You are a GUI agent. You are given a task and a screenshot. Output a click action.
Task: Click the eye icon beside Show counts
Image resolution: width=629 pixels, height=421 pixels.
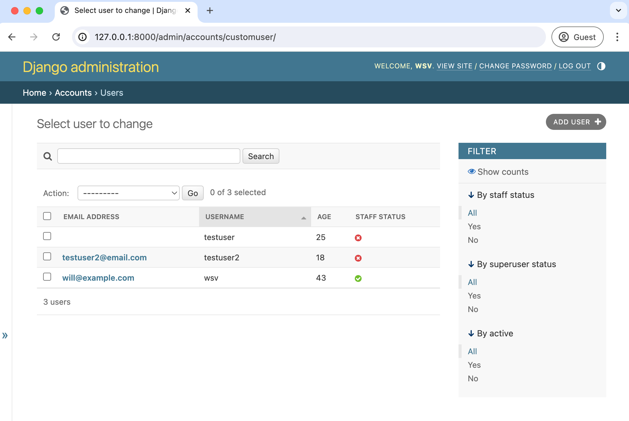(472, 171)
